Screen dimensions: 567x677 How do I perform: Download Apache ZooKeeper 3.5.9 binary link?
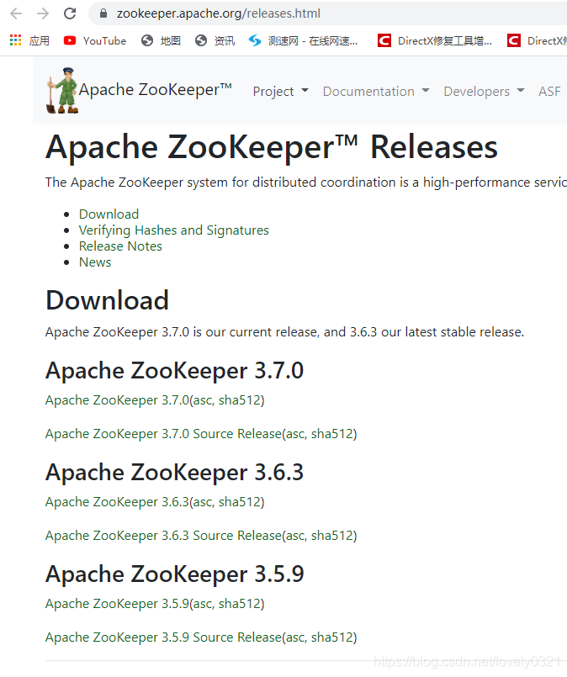(x=117, y=604)
